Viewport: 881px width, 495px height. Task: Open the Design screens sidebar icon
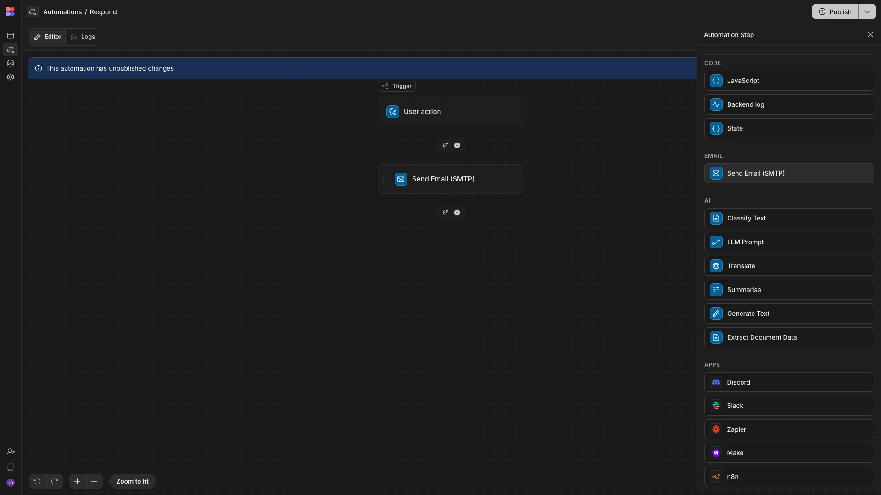pos(11,36)
